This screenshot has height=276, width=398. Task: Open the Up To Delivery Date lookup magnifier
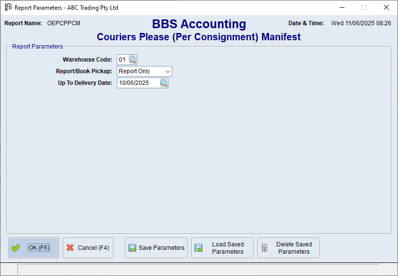pos(163,83)
